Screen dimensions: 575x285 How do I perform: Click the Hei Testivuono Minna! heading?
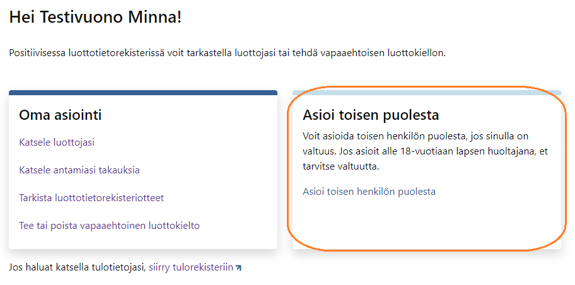[x=95, y=18]
